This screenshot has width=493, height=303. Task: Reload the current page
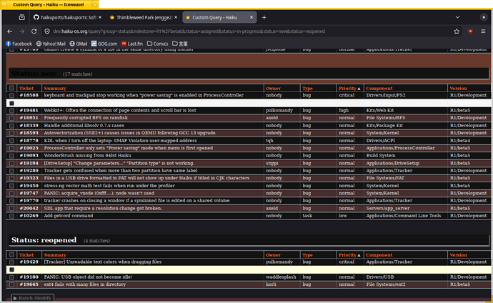pyautogui.click(x=34, y=31)
